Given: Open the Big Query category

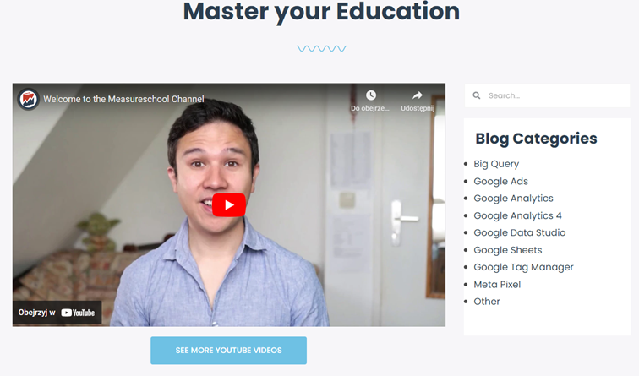Looking at the screenshot, I should tap(496, 164).
